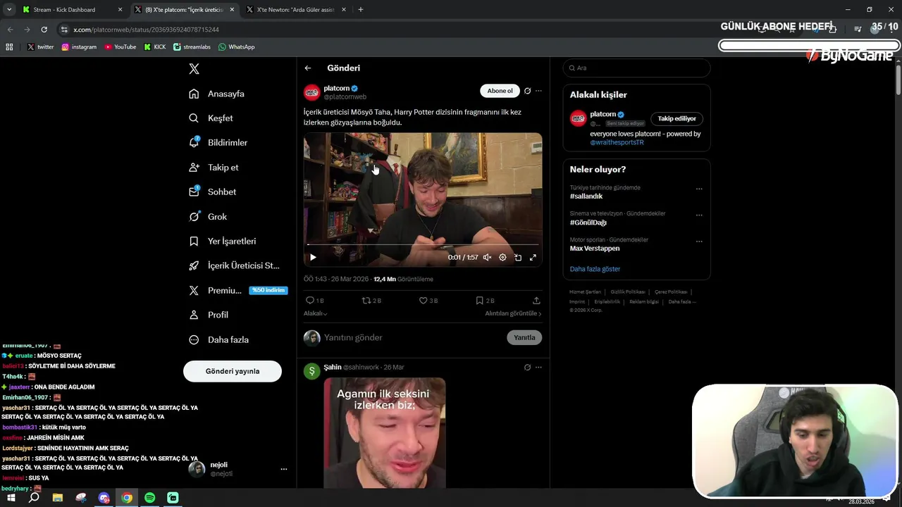The height and width of the screenshot is (507, 902).
Task: Open Yer İşaretleri bookmarks
Action: pyautogui.click(x=223, y=242)
